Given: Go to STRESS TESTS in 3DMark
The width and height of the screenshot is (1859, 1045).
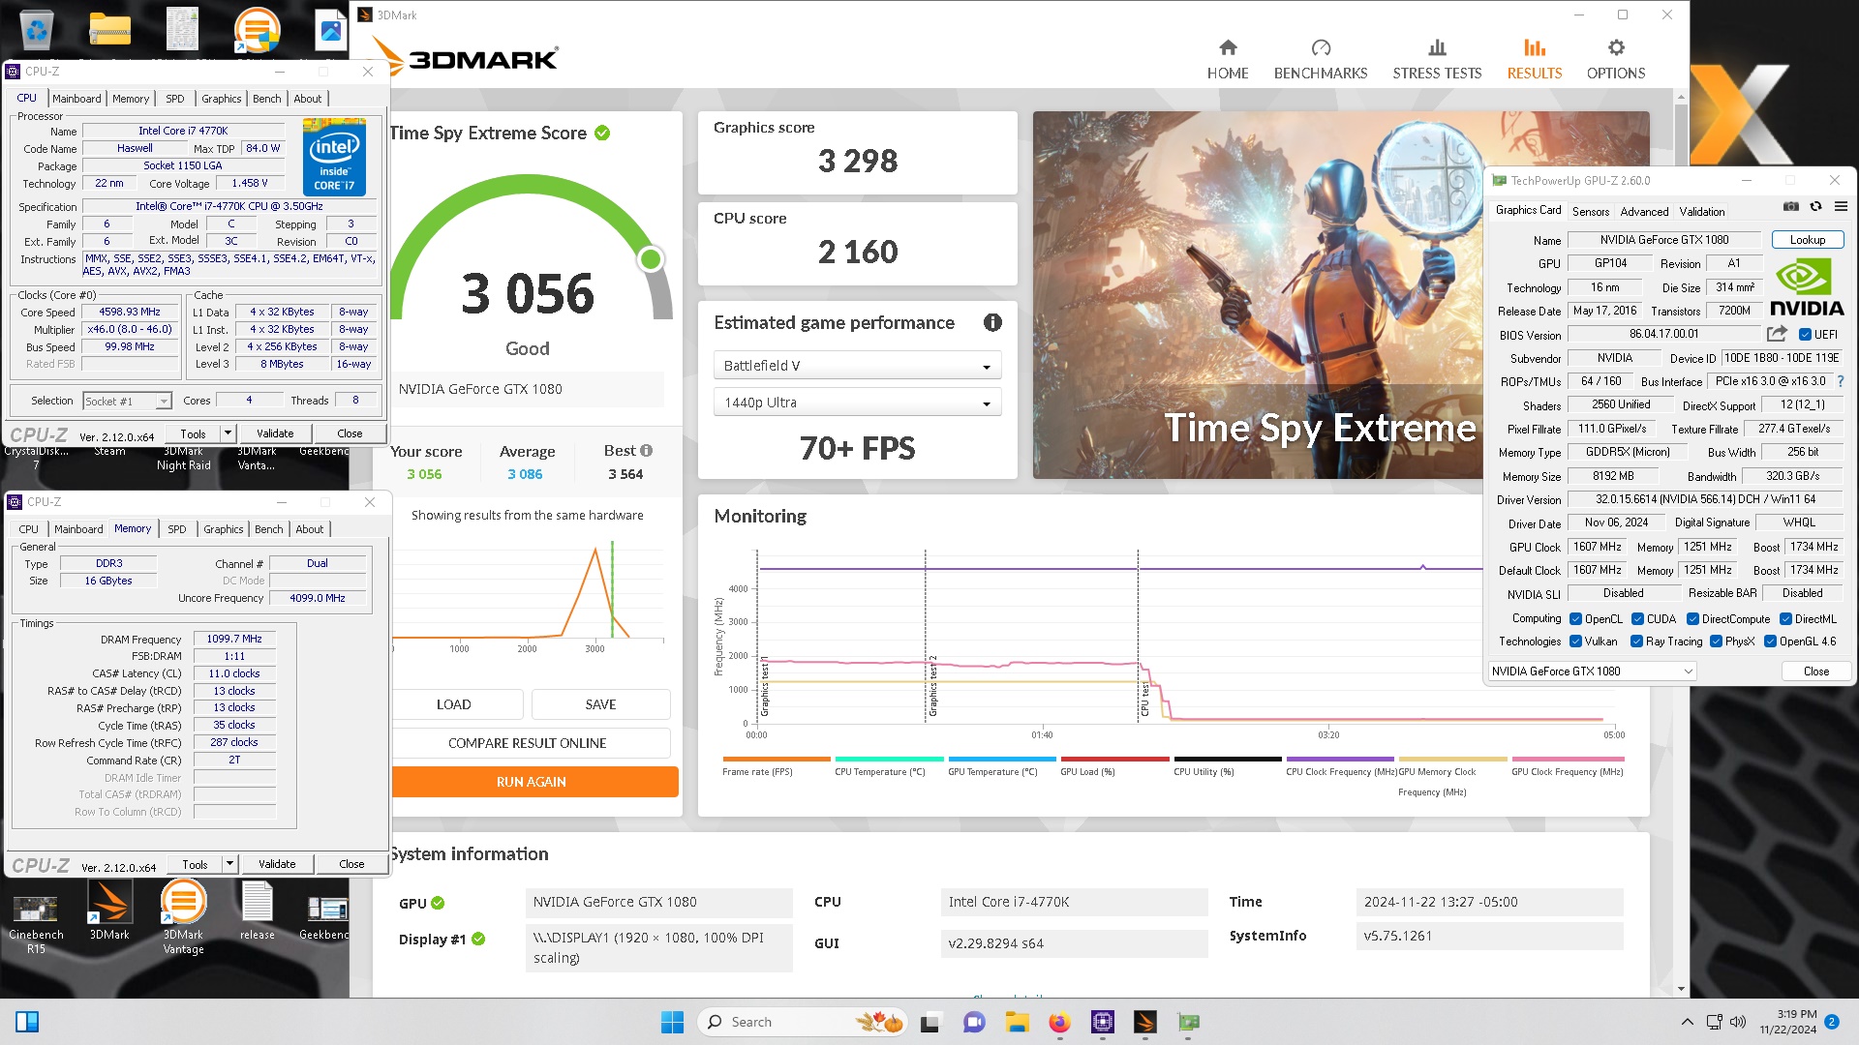Looking at the screenshot, I should click(1437, 59).
